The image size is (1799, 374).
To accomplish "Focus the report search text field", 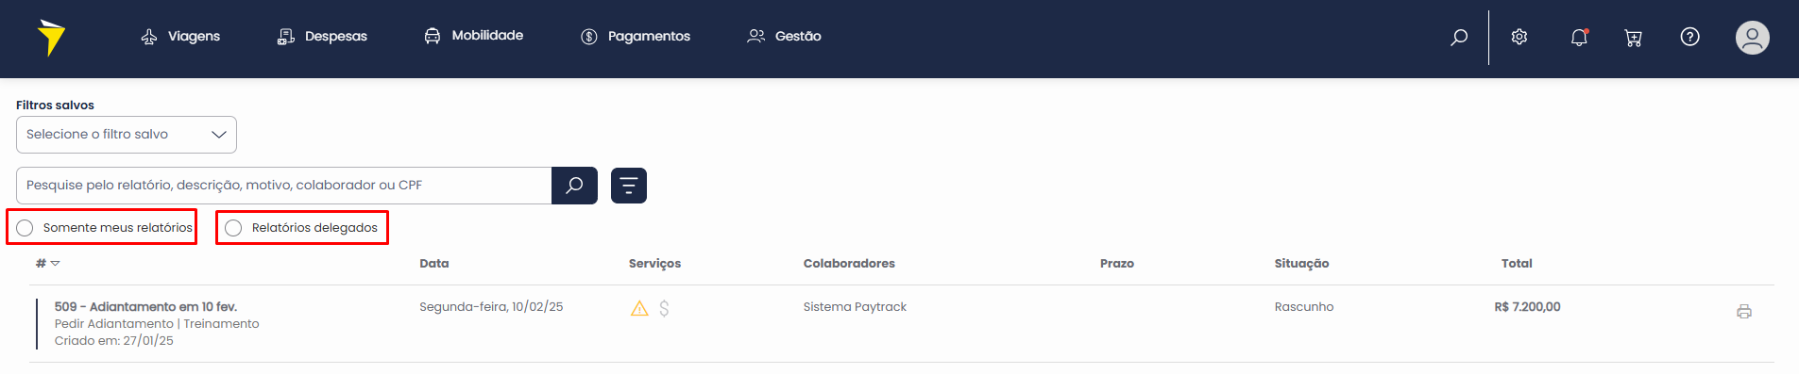I will pos(283,186).
